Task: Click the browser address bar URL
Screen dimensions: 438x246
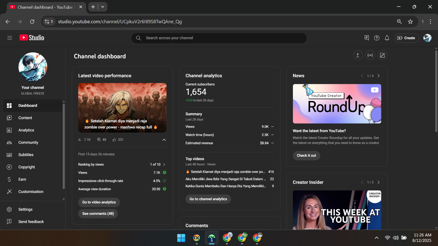Action: [x=120, y=22]
